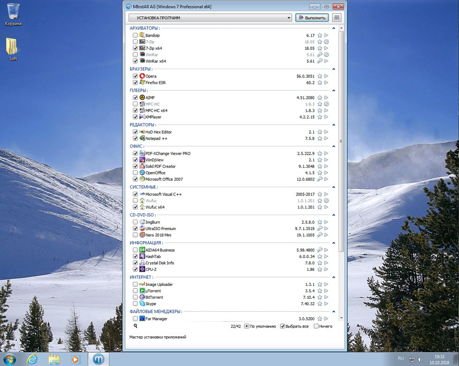
Task: Collapse the ПЛЕЕРЫ section
Action: [333, 90]
